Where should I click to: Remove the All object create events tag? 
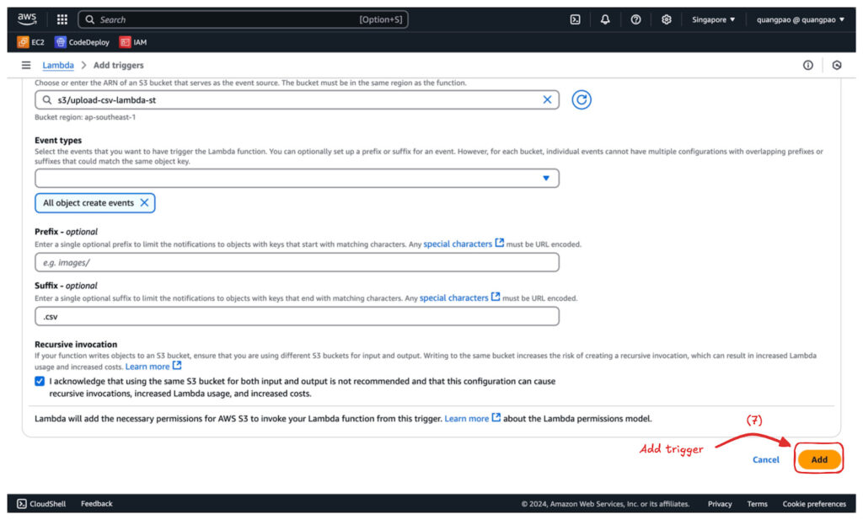click(x=144, y=202)
